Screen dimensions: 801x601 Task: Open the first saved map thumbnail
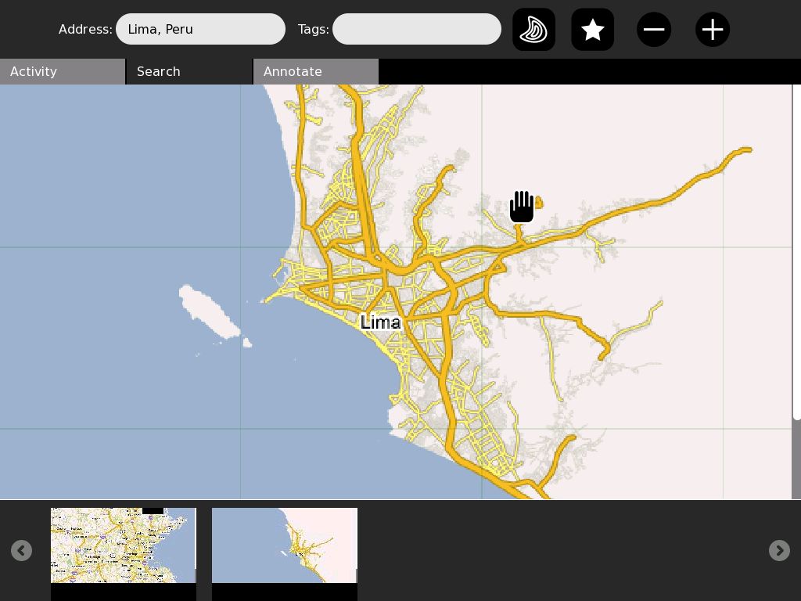click(123, 545)
